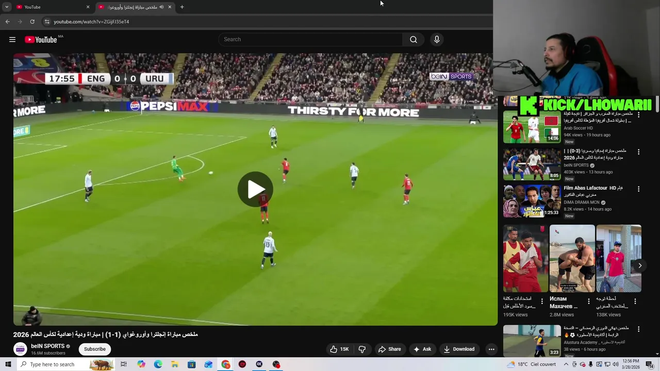
Task: Open options for Arab Soccer HD video
Action: (x=638, y=115)
